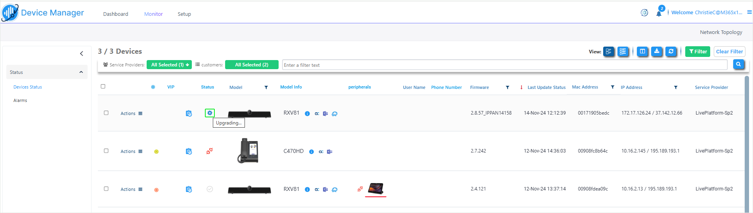Click grey checkmark status icon on 2.4.121 row
The image size is (753, 213).
tap(210, 189)
